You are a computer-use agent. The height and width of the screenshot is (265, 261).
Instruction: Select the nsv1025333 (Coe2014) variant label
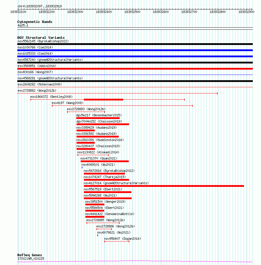pos(35,53)
